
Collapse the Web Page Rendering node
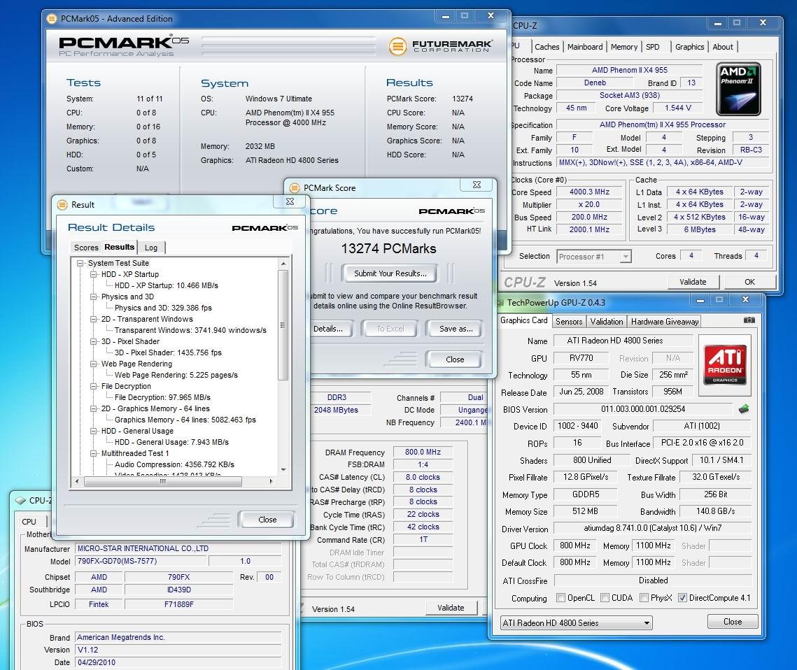[94, 364]
